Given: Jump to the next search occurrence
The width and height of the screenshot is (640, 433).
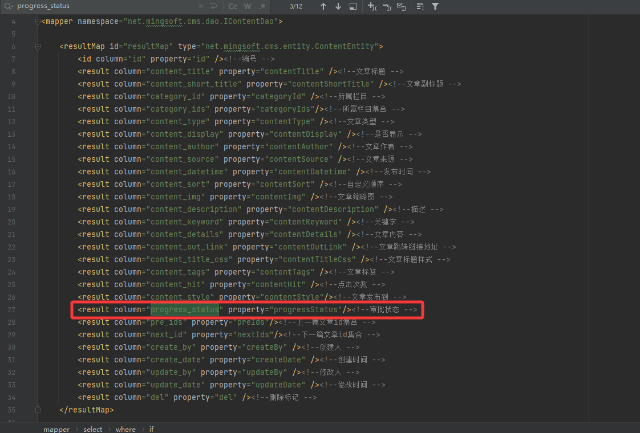Looking at the screenshot, I should (338, 6).
